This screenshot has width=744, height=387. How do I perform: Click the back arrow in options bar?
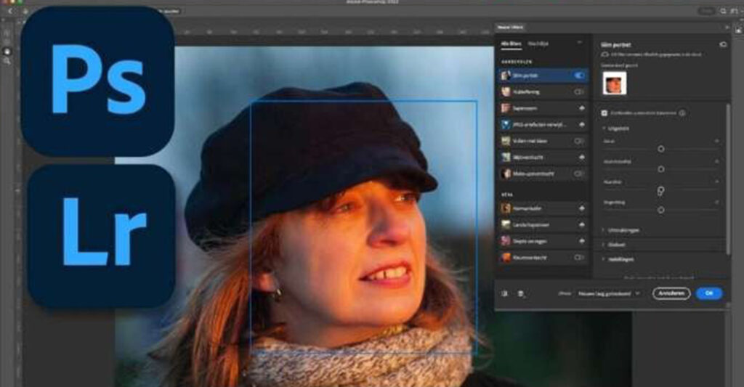click(x=10, y=11)
